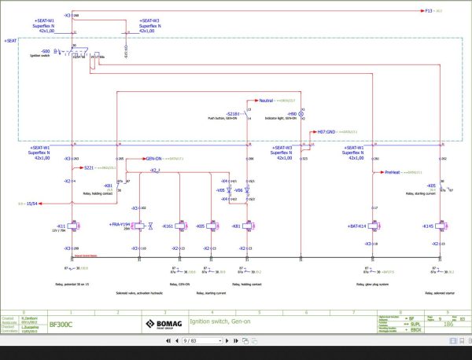Viewport: 472px width, 360px height.
Task: Click 'Ignition switch, Gen-on' page title
Action: pyautogui.click(x=220, y=321)
